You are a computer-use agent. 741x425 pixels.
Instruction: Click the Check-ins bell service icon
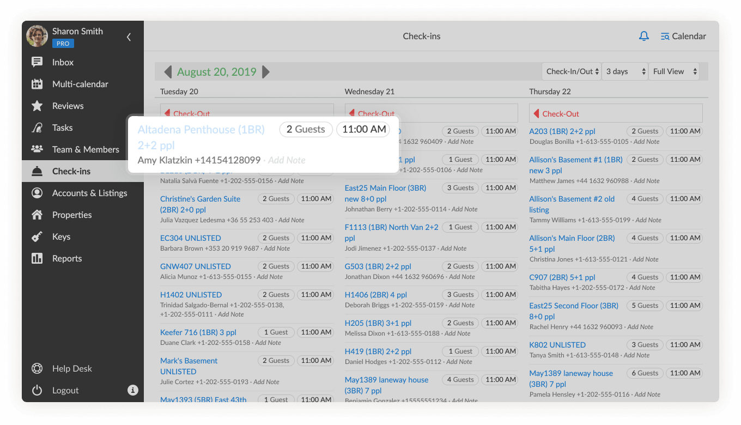point(37,171)
